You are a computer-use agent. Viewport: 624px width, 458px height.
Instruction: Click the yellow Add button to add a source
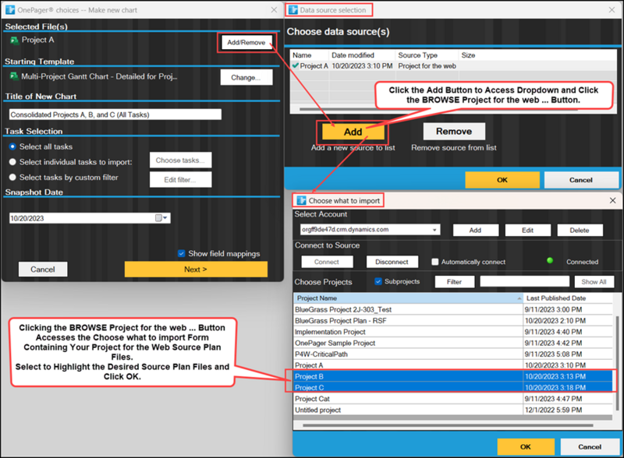[353, 132]
